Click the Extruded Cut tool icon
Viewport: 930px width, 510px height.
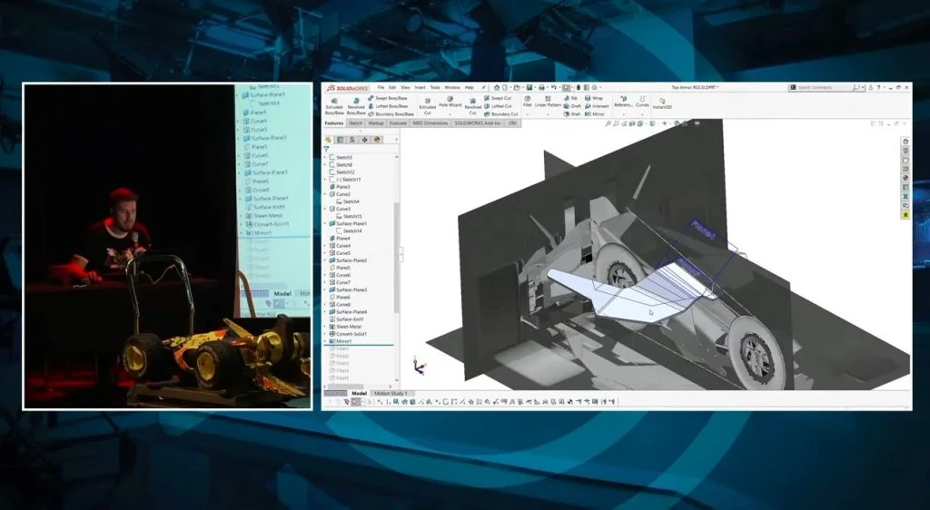coord(427,101)
